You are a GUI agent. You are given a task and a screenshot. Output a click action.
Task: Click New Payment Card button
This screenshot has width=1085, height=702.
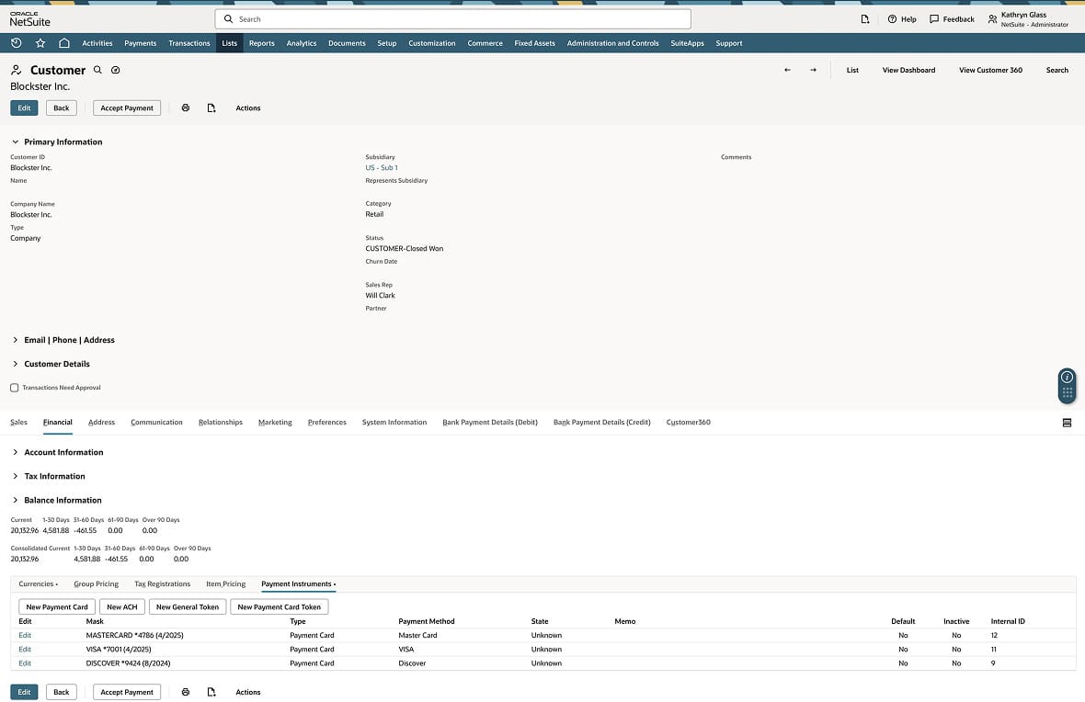tap(57, 606)
